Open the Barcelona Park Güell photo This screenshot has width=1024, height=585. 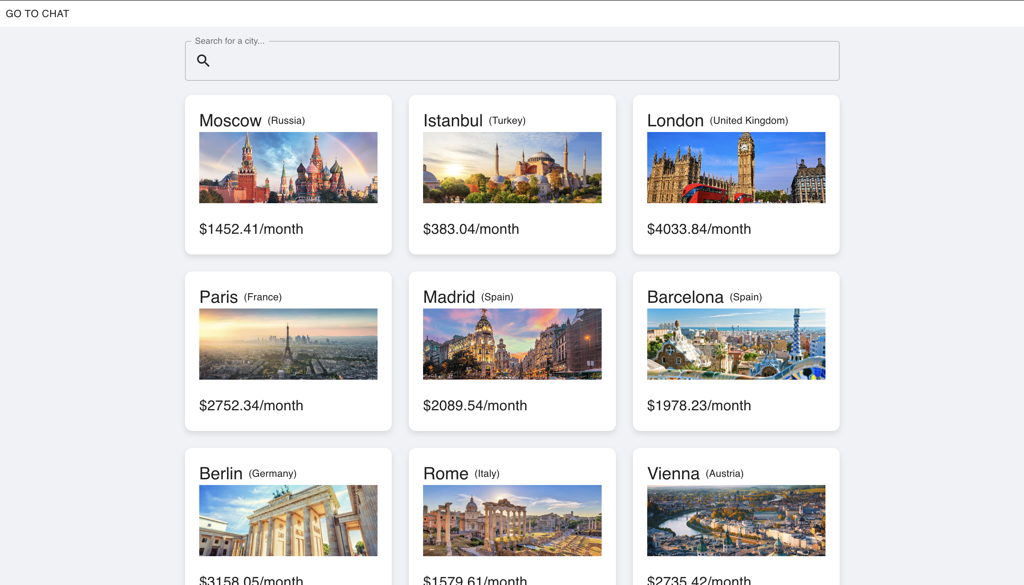(x=735, y=344)
